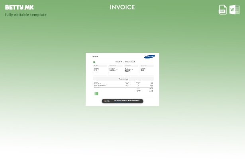This screenshot has width=245, height=159.
Task: Select the second address box on invoice
Action: (116, 69)
